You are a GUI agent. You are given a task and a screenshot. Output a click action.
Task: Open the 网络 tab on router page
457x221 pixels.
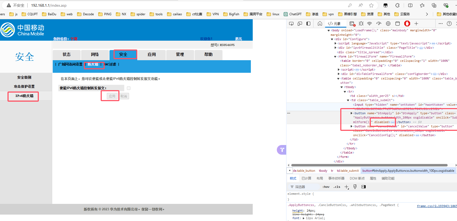pos(95,55)
